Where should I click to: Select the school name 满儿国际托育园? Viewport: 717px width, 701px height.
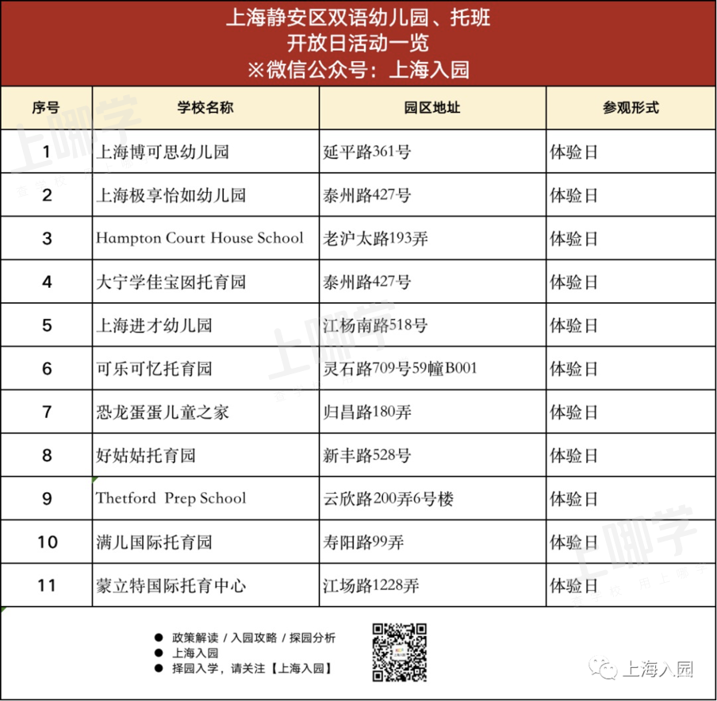tap(154, 542)
